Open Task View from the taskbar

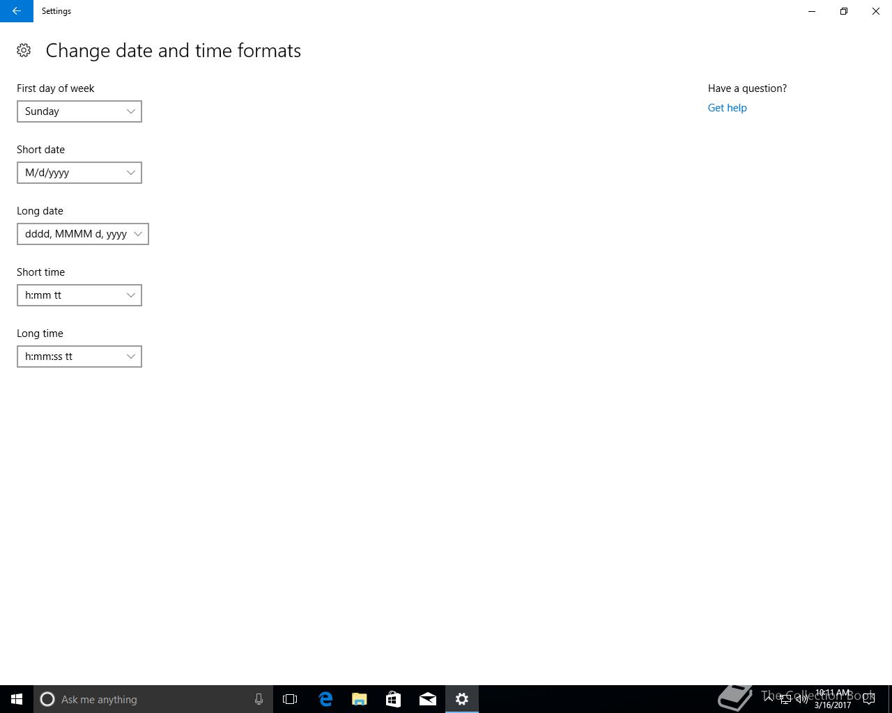[x=290, y=699]
